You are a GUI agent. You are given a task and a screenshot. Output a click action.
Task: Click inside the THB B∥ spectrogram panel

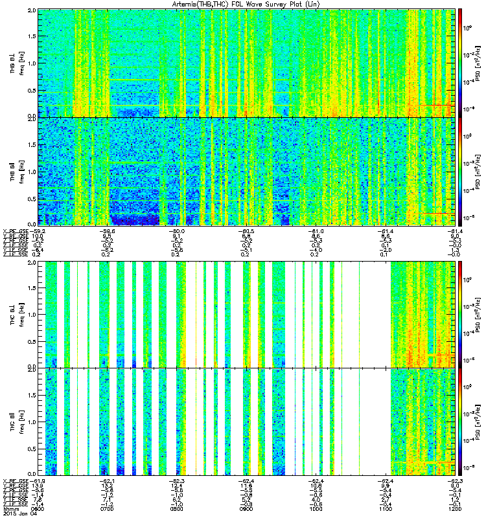[247, 172]
